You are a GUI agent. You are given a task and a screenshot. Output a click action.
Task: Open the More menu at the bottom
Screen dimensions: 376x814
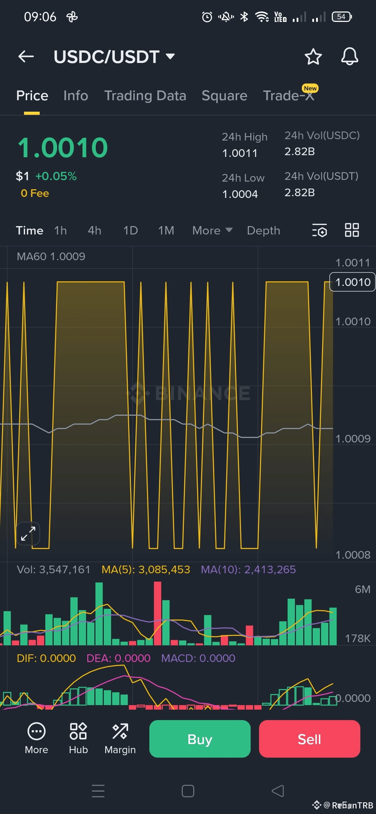pos(36,739)
